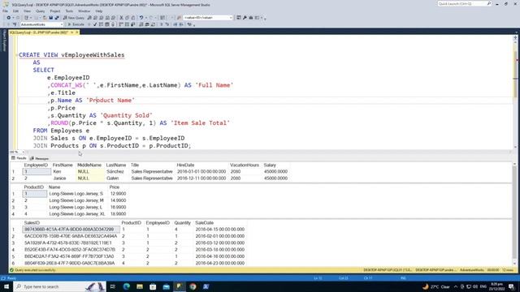Screen dimensions: 520x292
Task: Select the 'Ken' FirstName cell
Action: (63, 171)
